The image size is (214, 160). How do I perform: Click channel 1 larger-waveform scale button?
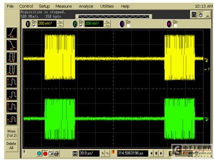60,22
